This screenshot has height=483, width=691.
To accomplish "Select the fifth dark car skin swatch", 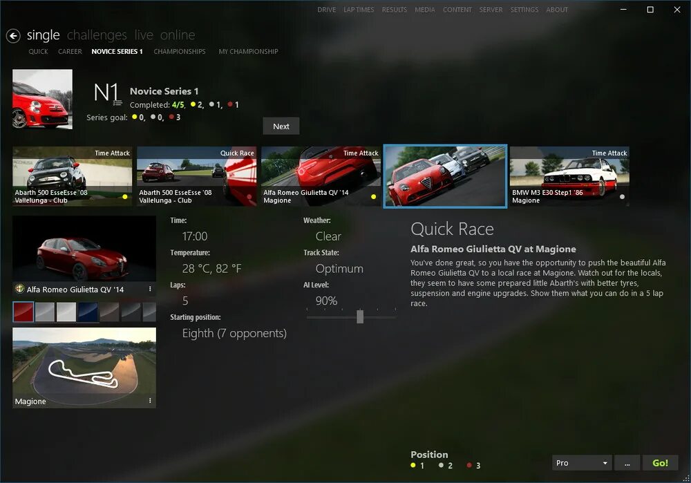I will pos(110,312).
